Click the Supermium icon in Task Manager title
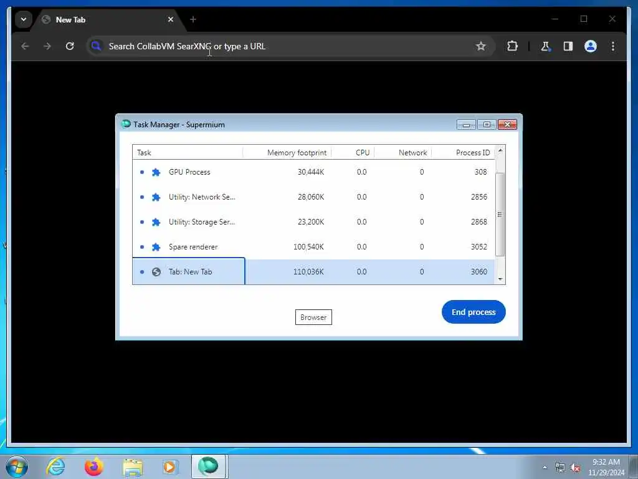 126,124
